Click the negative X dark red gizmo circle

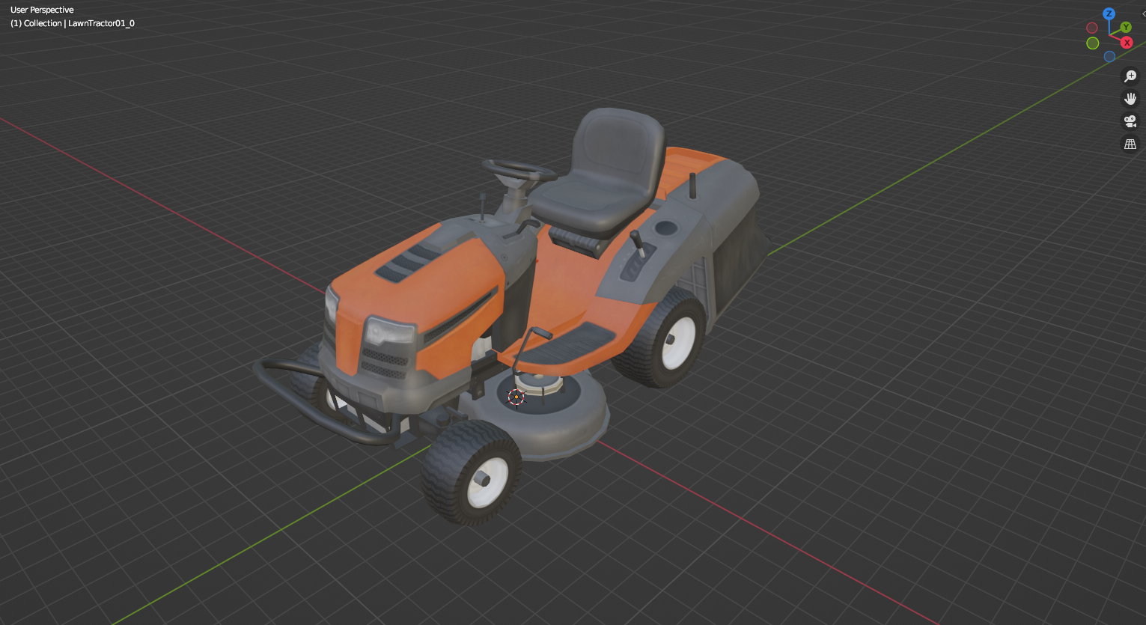point(1092,28)
